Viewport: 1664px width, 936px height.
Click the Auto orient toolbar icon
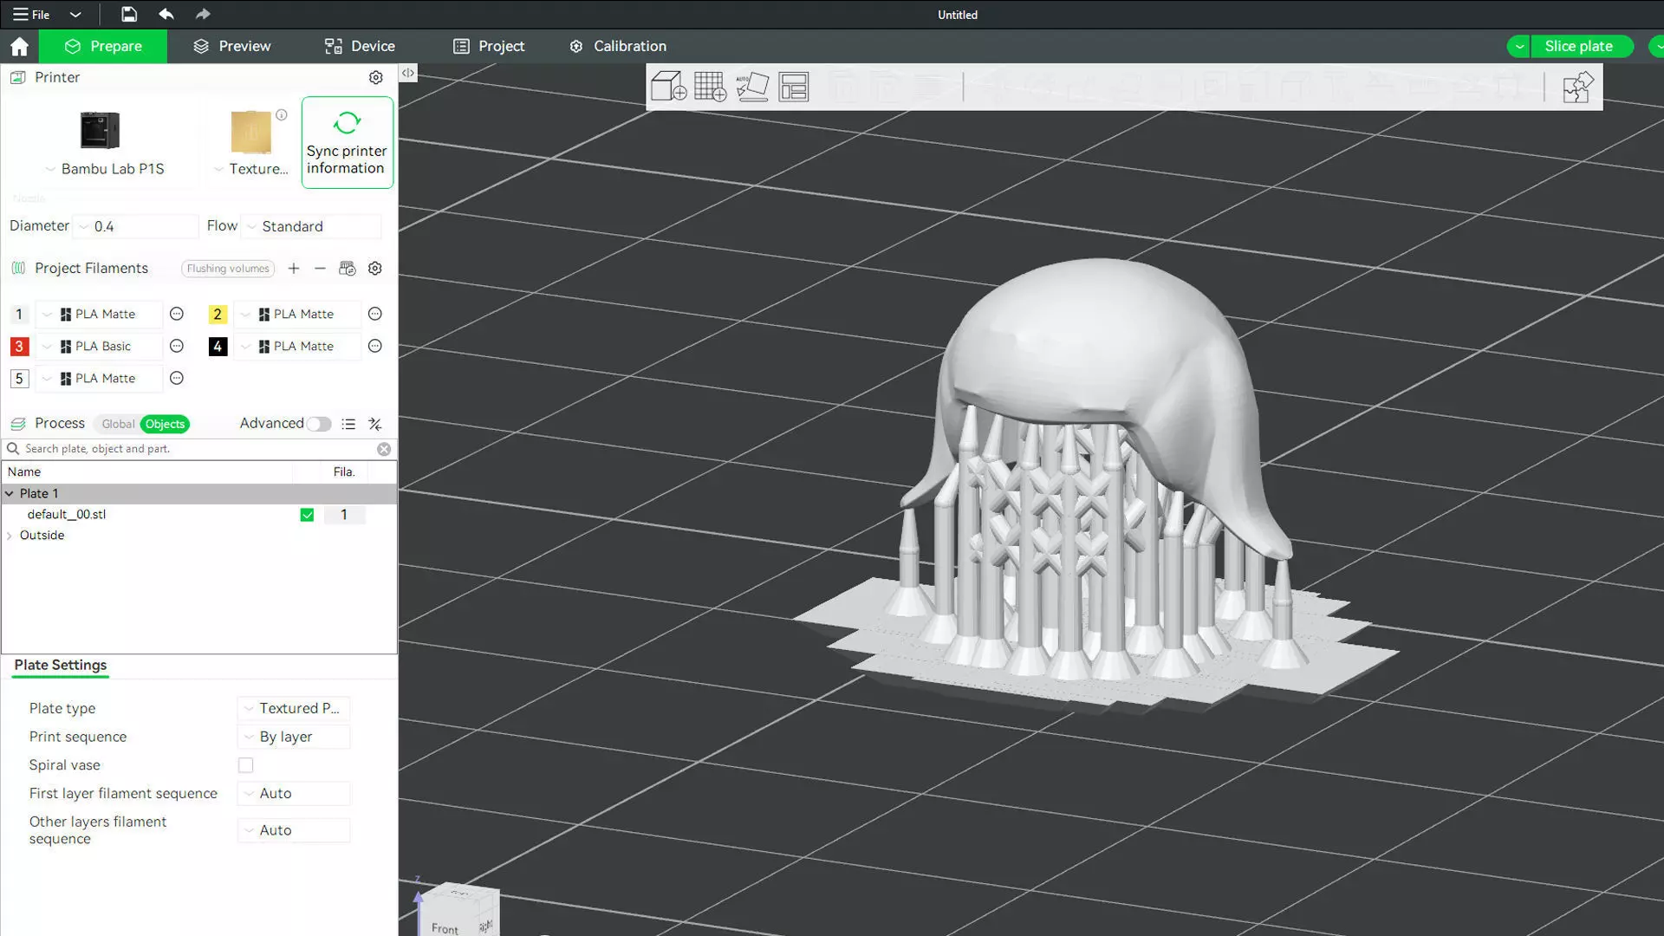(751, 87)
